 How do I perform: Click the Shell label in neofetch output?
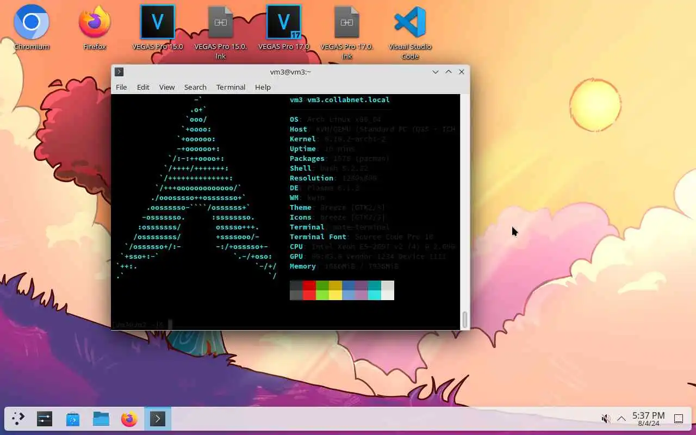click(301, 168)
